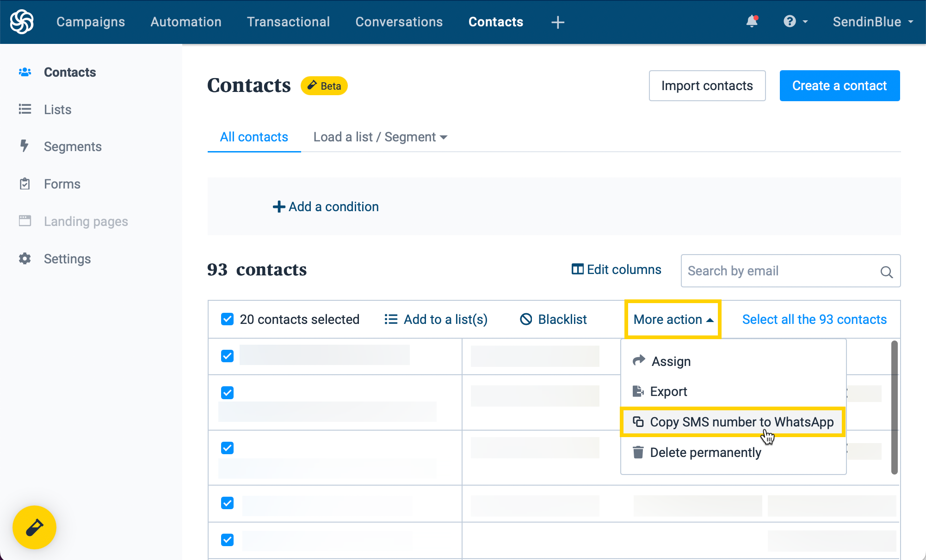
Task: Click the Export file icon
Action: click(638, 391)
